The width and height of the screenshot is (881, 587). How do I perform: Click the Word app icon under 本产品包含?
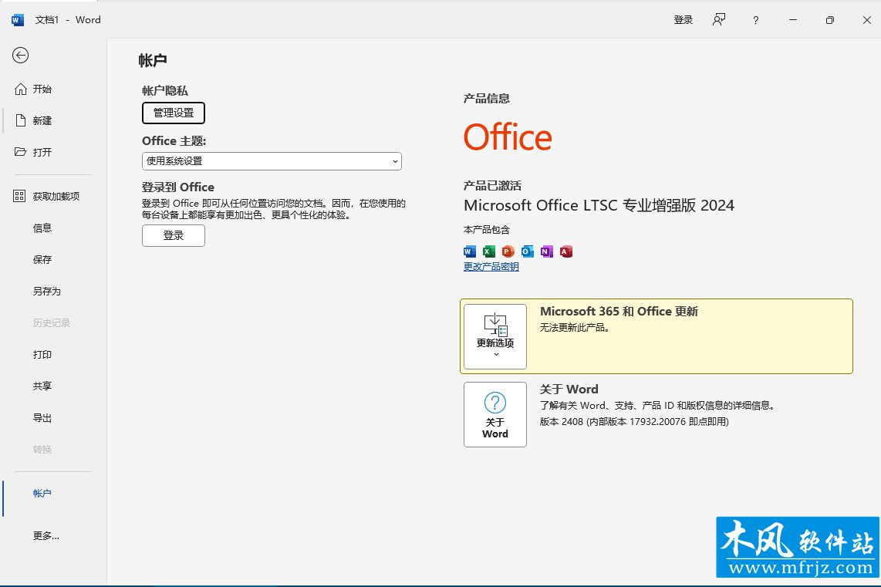pyautogui.click(x=470, y=251)
